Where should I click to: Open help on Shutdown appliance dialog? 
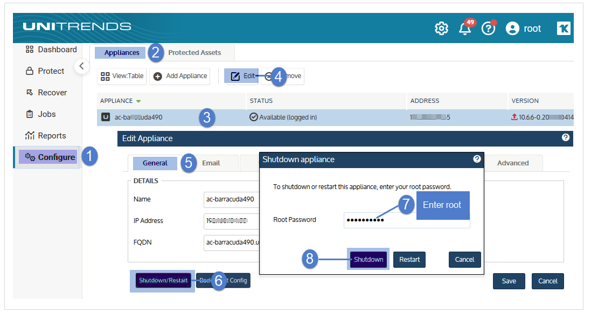[477, 159]
